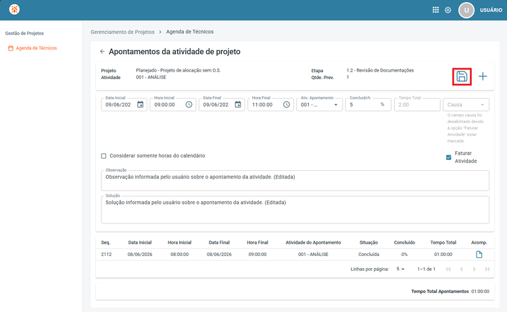Click Gestão de Projetos sidebar heading
This screenshot has height=312, width=507.
(24, 33)
